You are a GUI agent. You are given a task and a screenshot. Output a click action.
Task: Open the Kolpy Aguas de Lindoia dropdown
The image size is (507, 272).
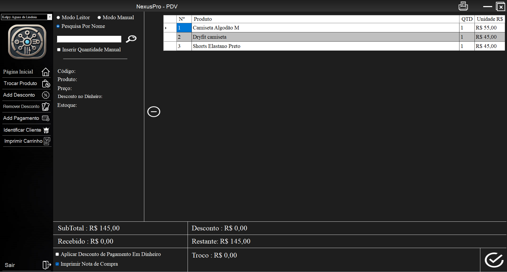(x=49, y=17)
